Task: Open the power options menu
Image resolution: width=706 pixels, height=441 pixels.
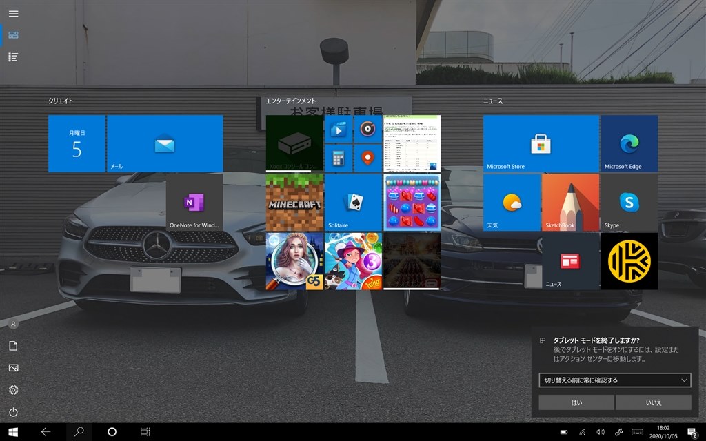Action: tap(13, 412)
